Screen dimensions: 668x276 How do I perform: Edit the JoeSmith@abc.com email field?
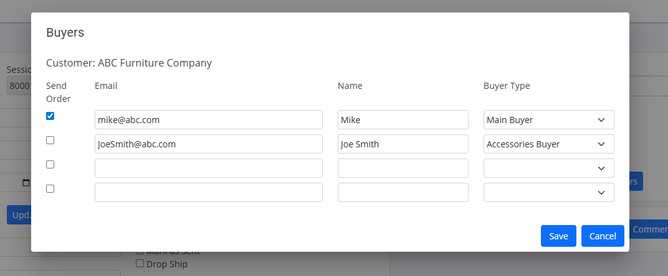(209, 144)
